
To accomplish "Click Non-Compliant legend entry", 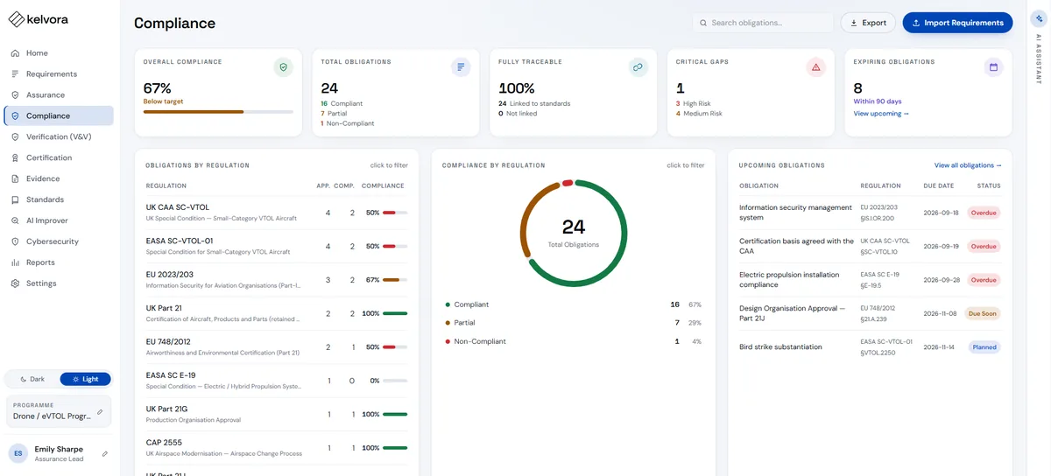I will [x=574, y=341].
